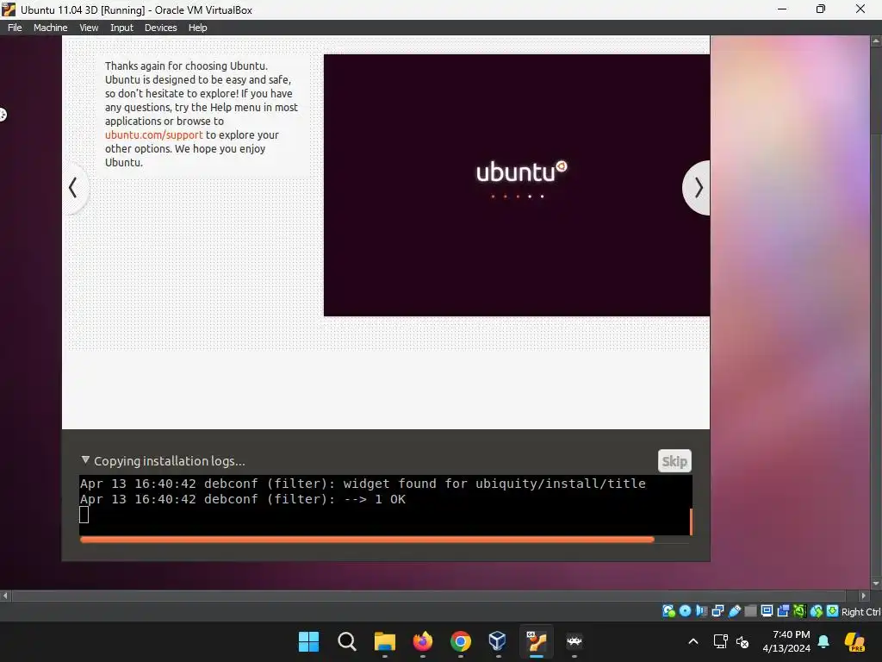Open the Input menu
882x662 pixels.
click(121, 28)
